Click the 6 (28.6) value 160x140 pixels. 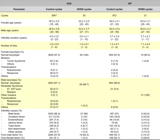click(x=145, y=138)
